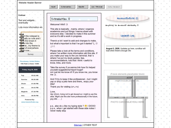Screen dimensions: 171x128
Task: Click the Update Log oval banner
Action: pyautogui.click(x=127, y=36)
